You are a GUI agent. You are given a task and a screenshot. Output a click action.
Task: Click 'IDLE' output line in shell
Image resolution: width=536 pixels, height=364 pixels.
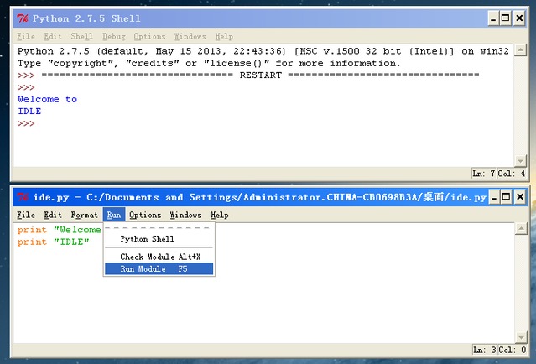pyautogui.click(x=29, y=112)
